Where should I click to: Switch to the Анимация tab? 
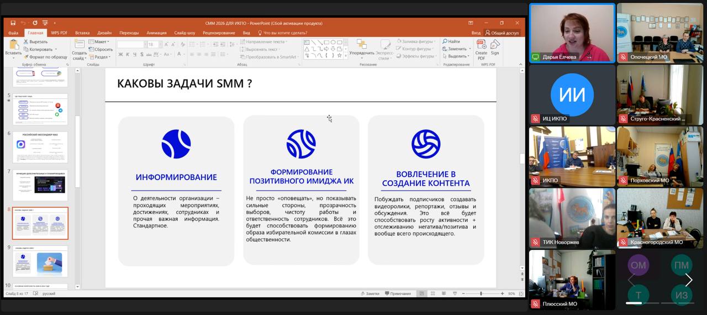pyautogui.click(x=156, y=33)
